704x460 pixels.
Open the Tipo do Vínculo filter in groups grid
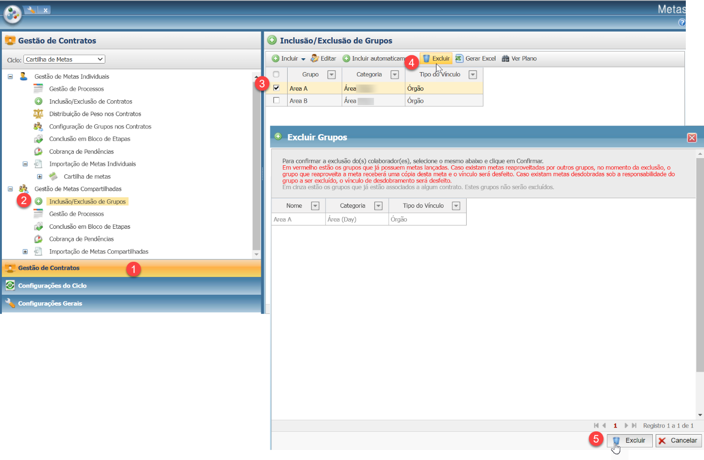[x=473, y=75]
